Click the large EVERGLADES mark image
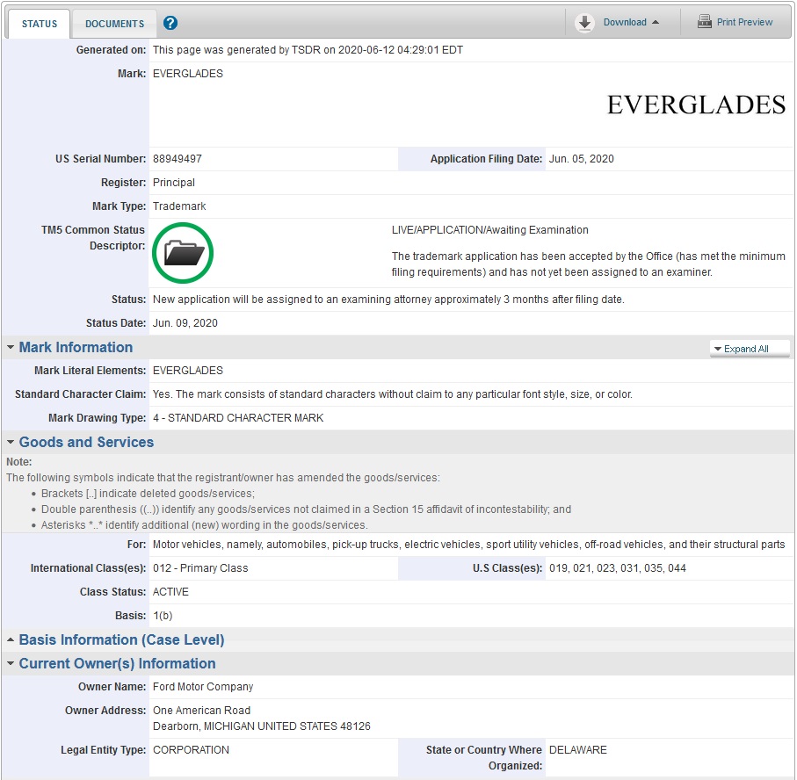This screenshot has width=797, height=780. coord(695,105)
